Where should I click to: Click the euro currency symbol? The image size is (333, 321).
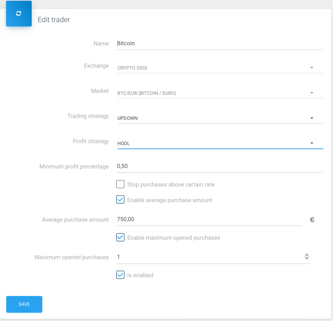pos(312,220)
